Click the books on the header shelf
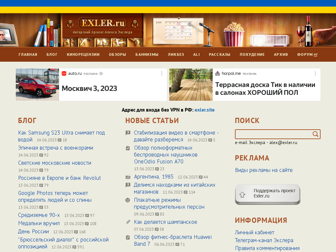 pos(48,33)
